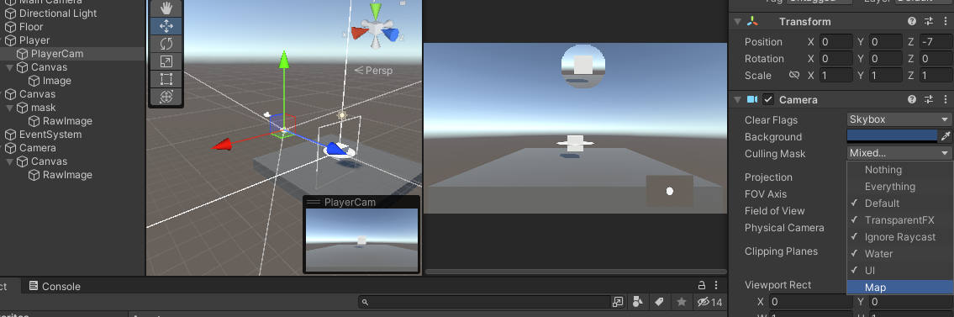This screenshot has width=954, height=317.
Task: Lock the Project panel with padlock icon
Action: tap(702, 285)
